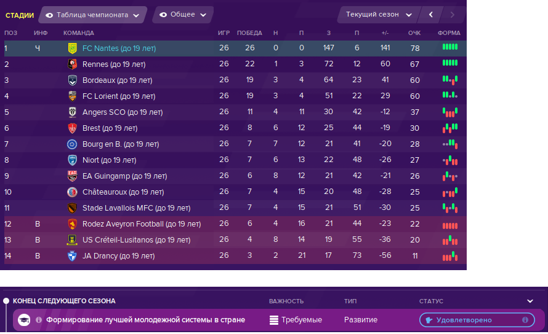This screenshot has height=334, width=548.
Task: Collapse the Конец следующего сезона section chevron
Action: pos(530,301)
